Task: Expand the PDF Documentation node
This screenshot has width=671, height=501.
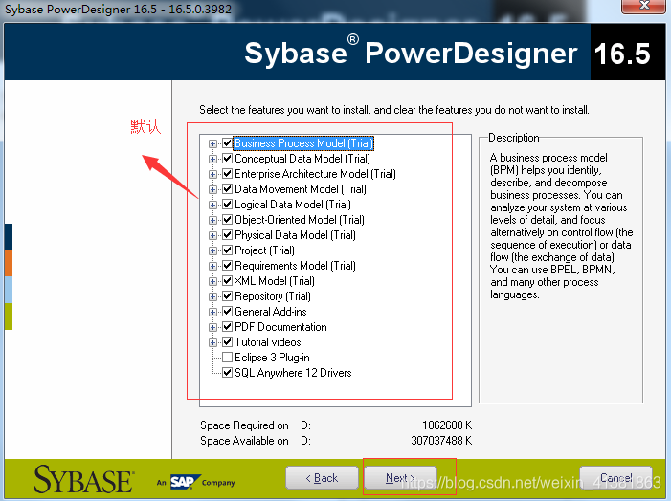Action: point(212,327)
